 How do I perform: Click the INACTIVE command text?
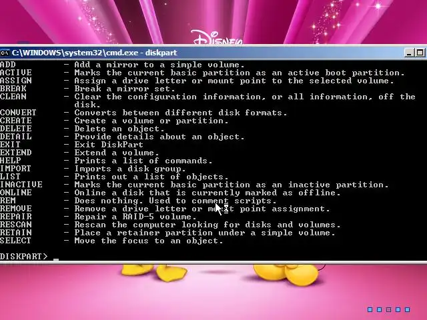tap(21, 185)
